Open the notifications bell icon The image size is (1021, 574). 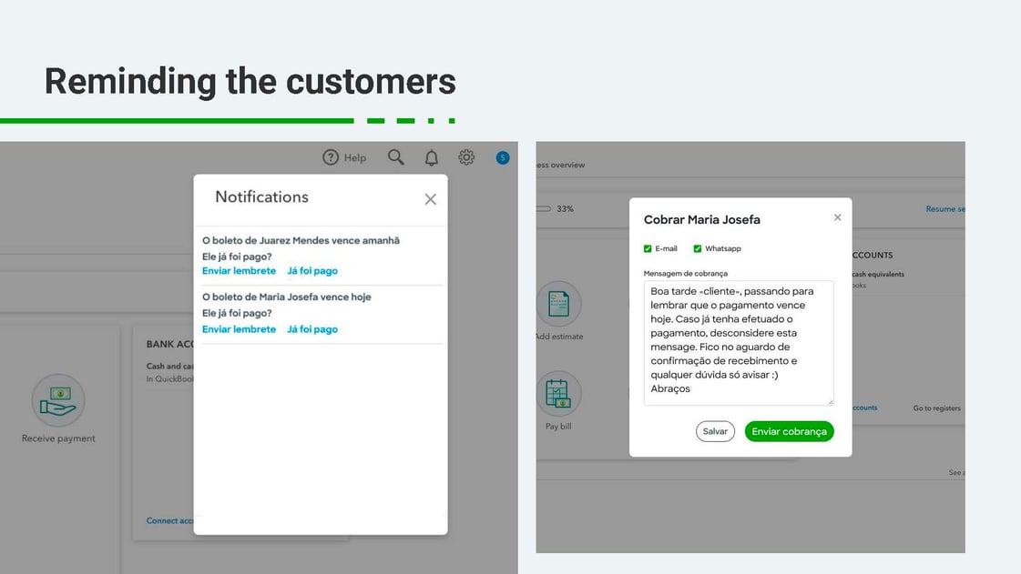[x=431, y=158]
